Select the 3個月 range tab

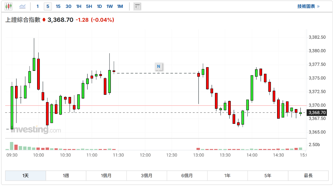coord(147,176)
